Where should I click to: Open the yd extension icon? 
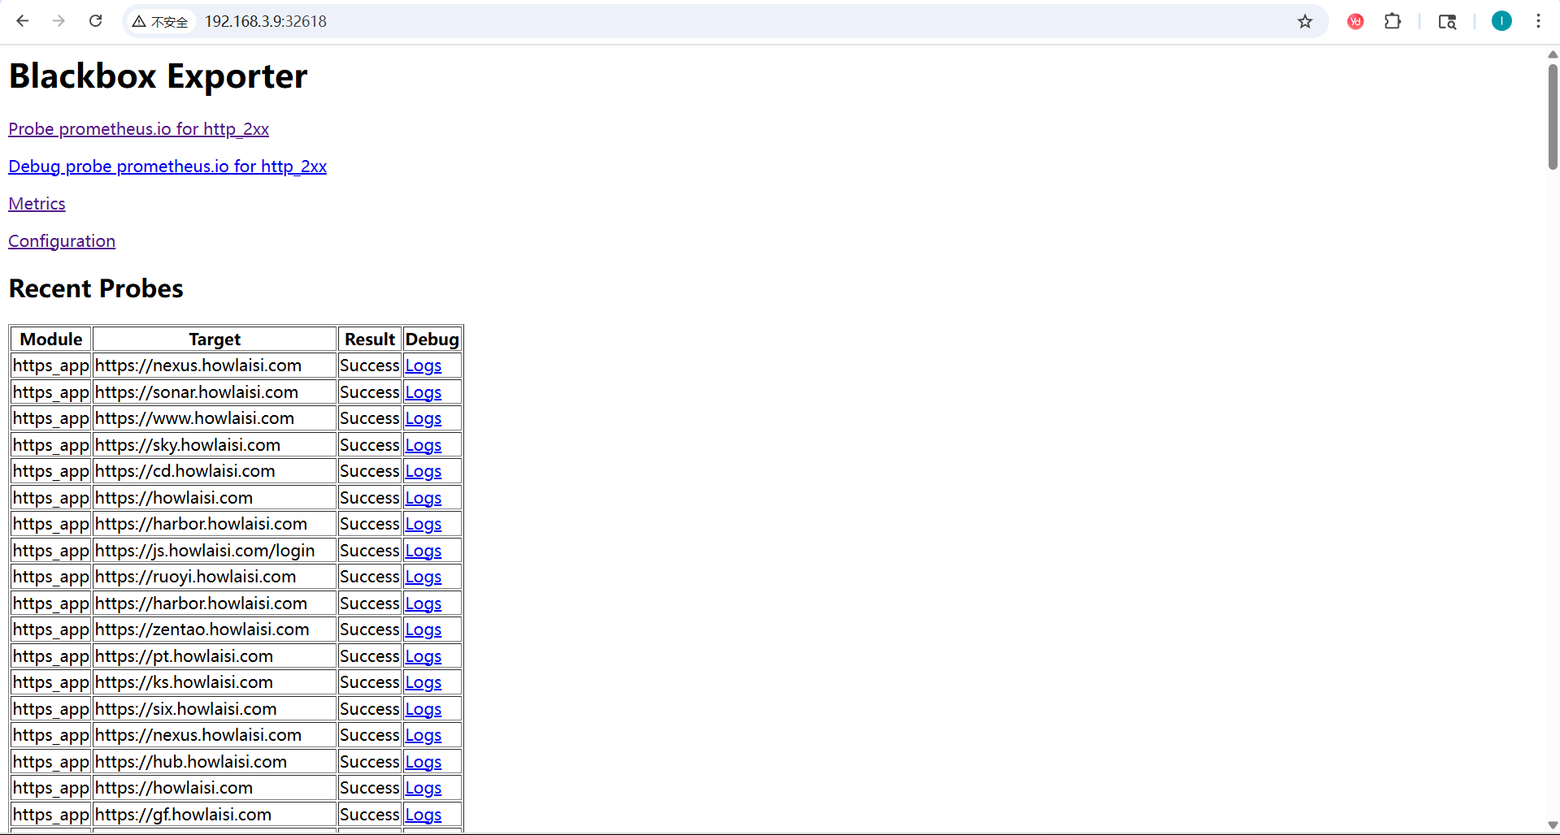1354,22
